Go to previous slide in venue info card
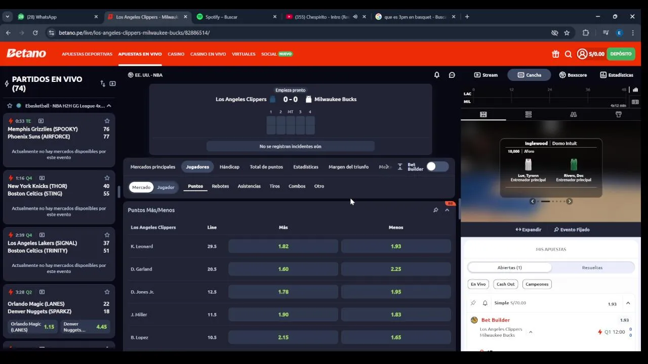 point(533,201)
